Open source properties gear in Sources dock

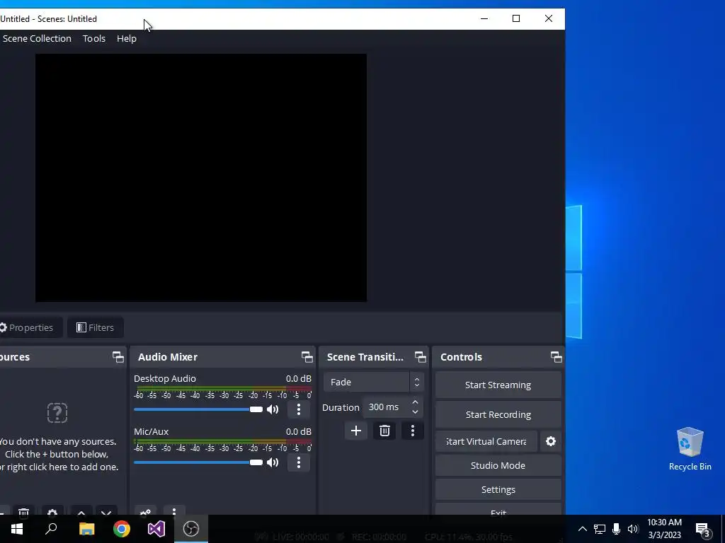pos(52,512)
